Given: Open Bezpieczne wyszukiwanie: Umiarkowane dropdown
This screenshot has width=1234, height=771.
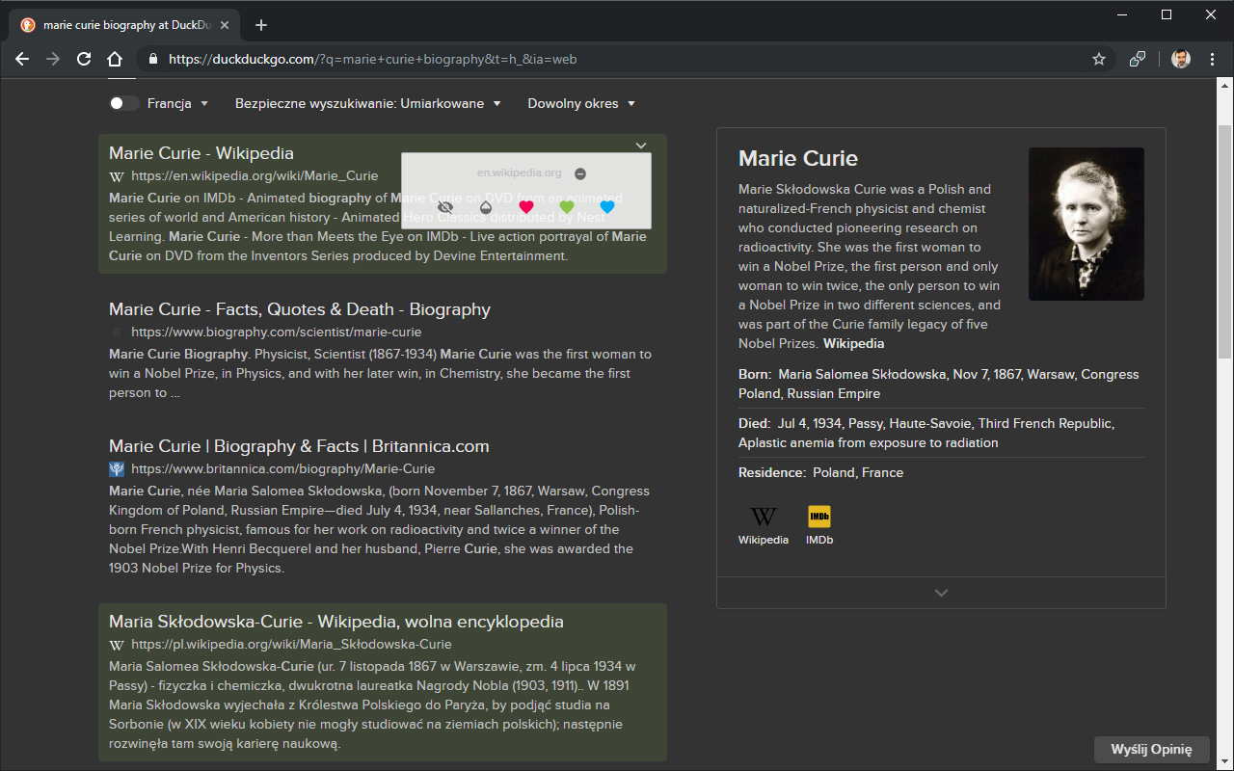Looking at the screenshot, I should pos(368,103).
